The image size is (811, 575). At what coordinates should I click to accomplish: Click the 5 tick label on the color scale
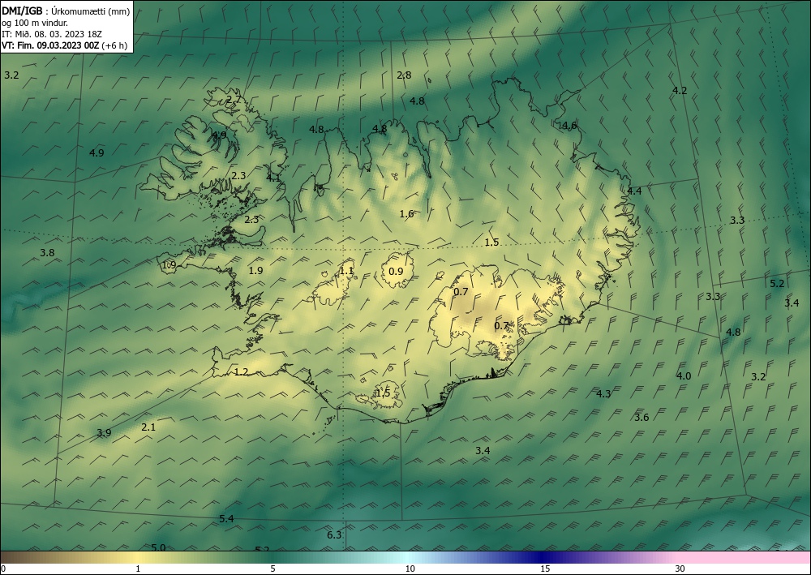272,569
